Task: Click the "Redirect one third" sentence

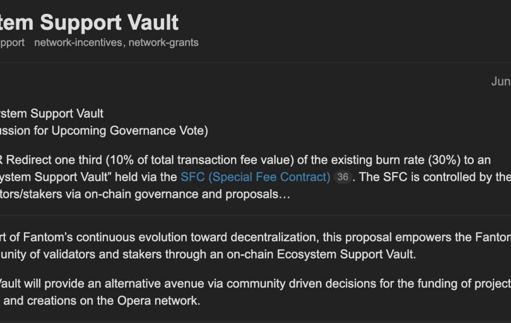Action: [x=54, y=160]
